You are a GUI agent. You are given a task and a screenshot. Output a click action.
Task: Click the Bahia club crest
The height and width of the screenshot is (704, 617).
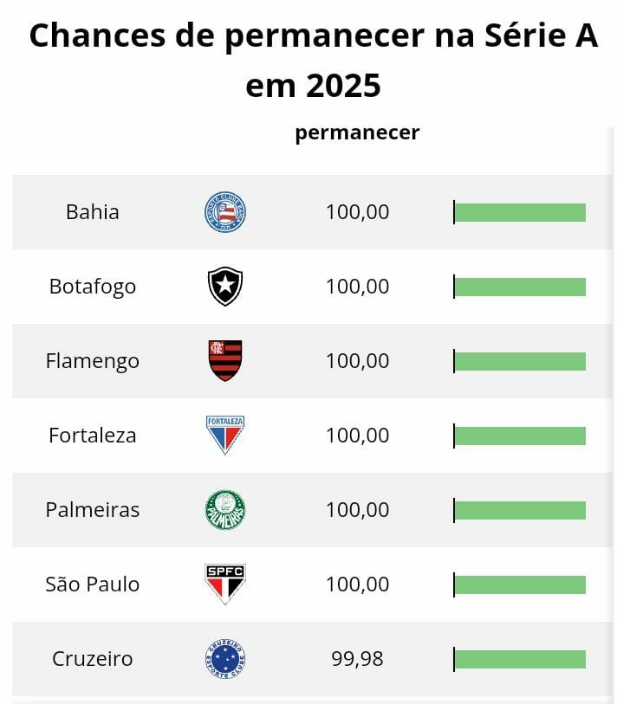[x=225, y=212]
